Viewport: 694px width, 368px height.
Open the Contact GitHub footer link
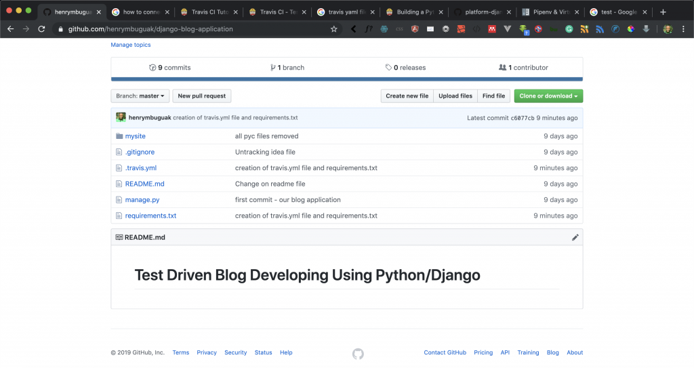445,352
